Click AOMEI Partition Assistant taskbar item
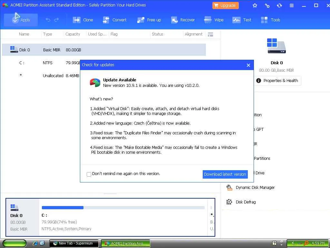330x248 pixels. pos(126,243)
